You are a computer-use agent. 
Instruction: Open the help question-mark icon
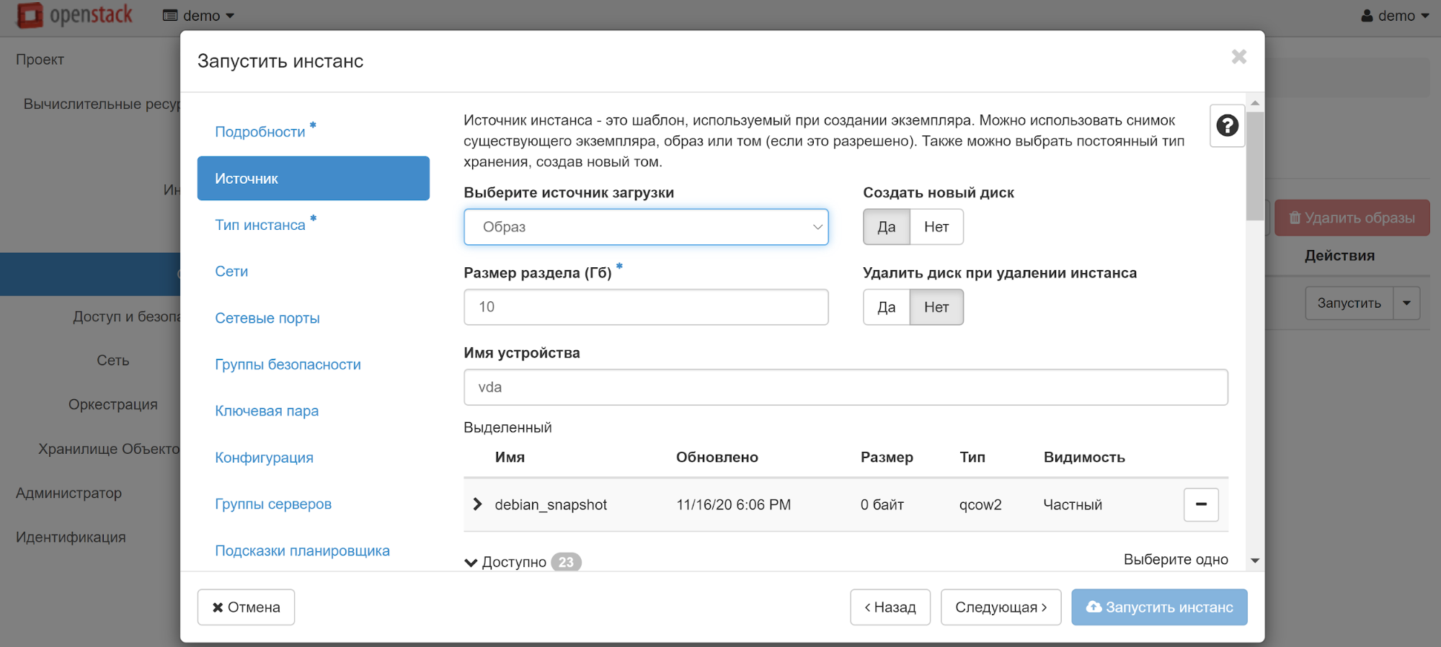1227,126
